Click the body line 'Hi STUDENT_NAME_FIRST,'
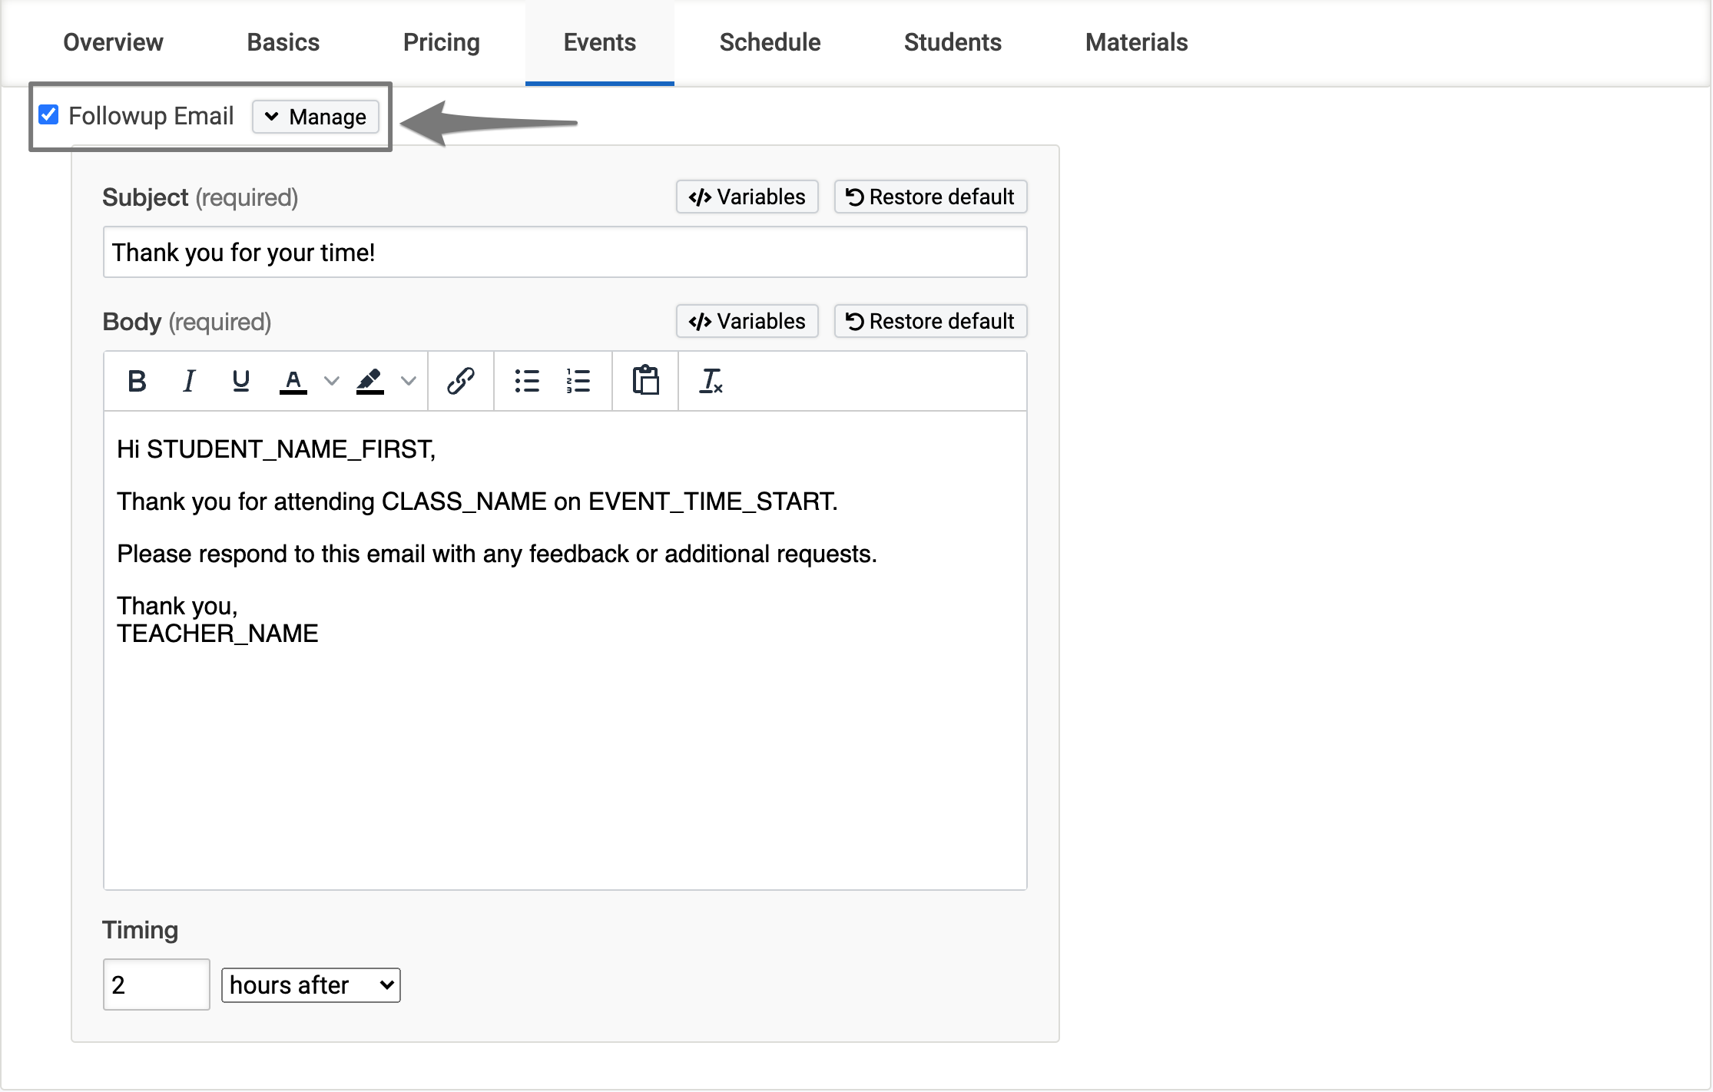 point(277,449)
